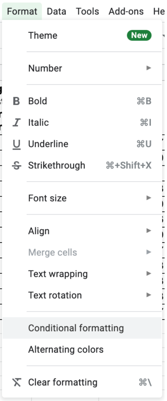Choose Alternating colors
The width and height of the screenshot is (167, 401).
click(82, 350)
